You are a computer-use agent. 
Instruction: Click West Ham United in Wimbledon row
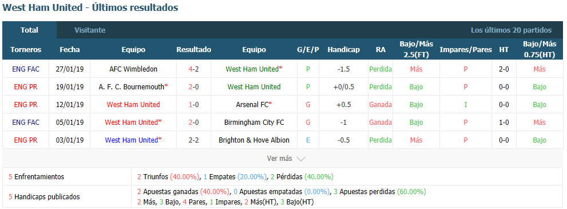pos(253,69)
